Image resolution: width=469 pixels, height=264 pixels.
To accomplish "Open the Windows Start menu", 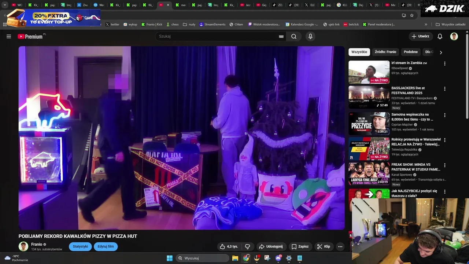I will pyautogui.click(x=170, y=258).
